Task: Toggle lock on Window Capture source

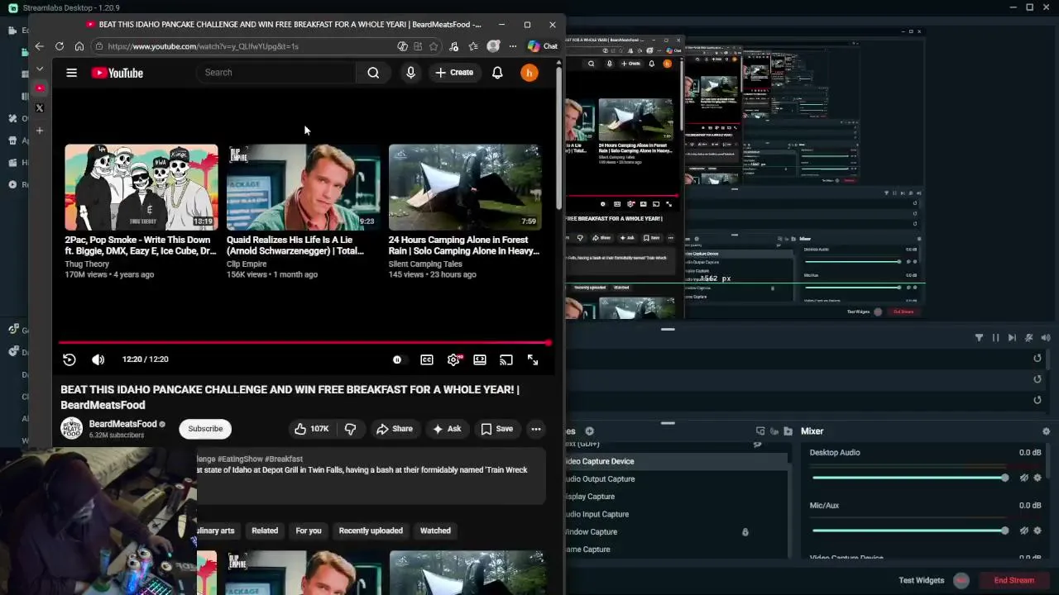Action: click(745, 532)
